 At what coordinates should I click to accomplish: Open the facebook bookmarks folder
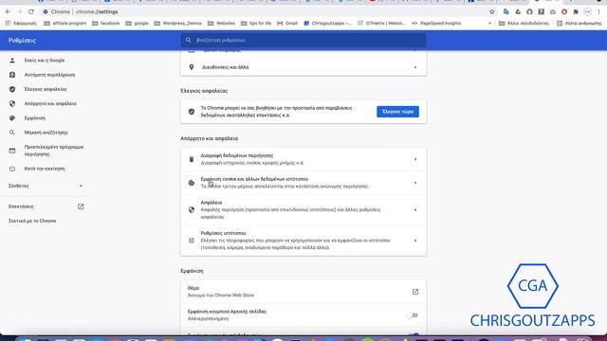point(105,23)
